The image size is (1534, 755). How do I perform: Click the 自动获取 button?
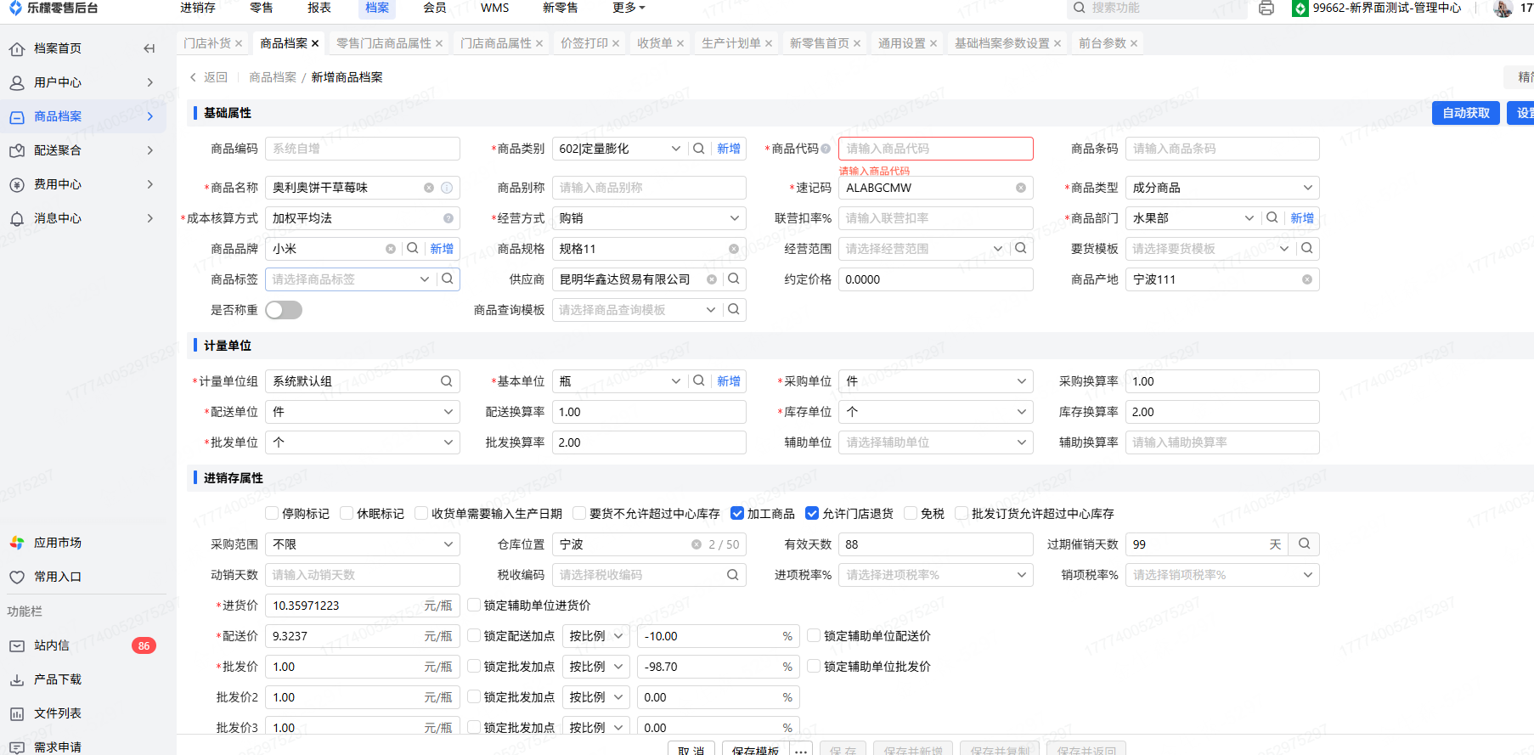point(1465,113)
